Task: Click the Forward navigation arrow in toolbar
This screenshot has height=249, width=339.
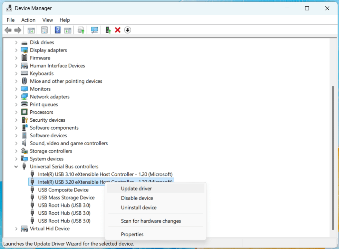Action: 18,30
